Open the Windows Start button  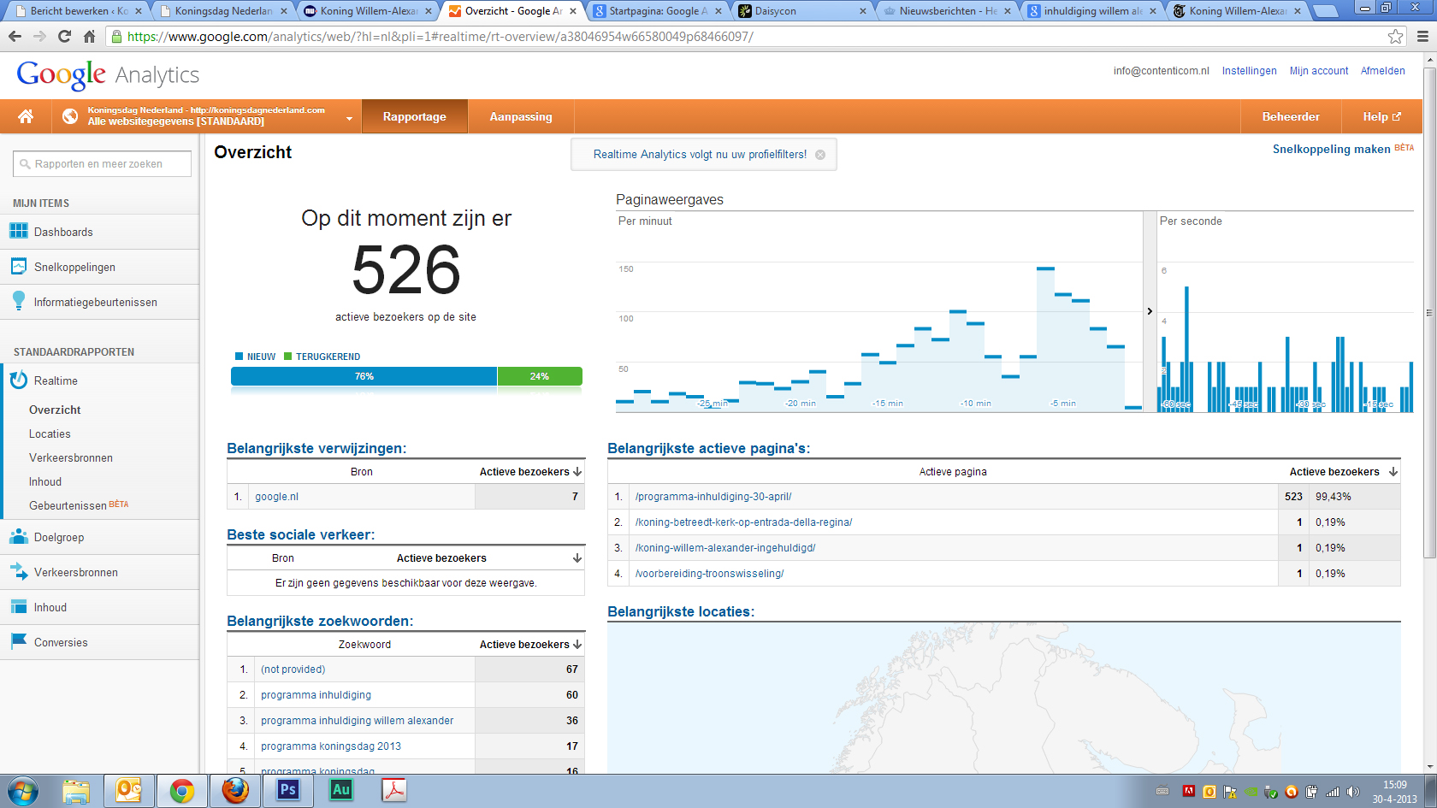pos(22,792)
